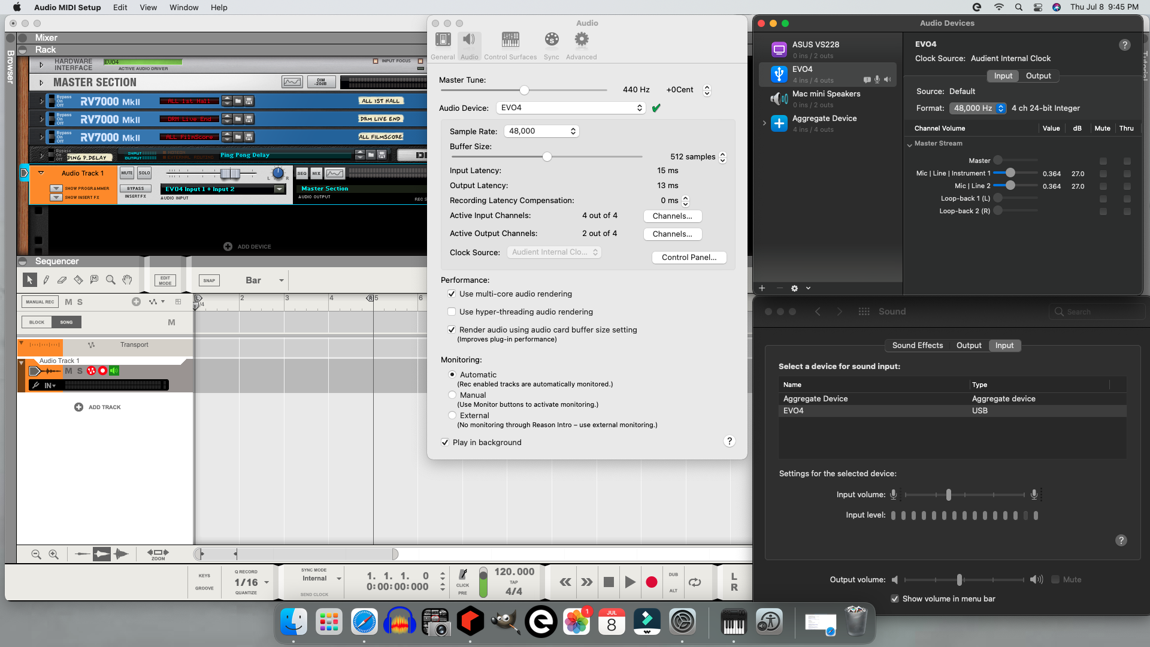The image size is (1150, 647).
Task: Click the input Channels... button
Action: [673, 216]
